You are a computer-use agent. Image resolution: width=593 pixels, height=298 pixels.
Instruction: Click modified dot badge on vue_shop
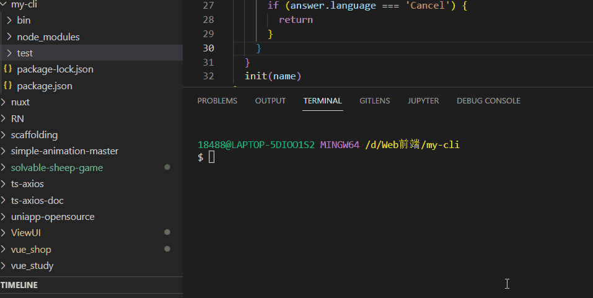[x=167, y=248]
